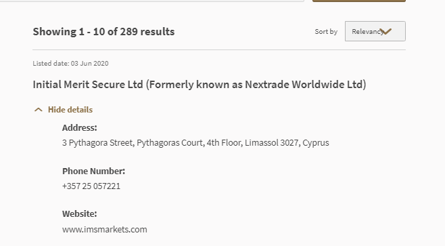Click the Showing 1 - 10 of 289 results heading
Screen dimensions: 445x246
[x=103, y=32]
